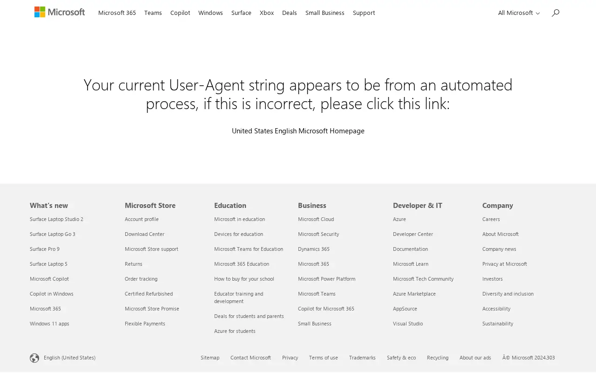Viewport: 596px width, 373px height.
Task: Open Educator training and development link
Action: click(238, 297)
